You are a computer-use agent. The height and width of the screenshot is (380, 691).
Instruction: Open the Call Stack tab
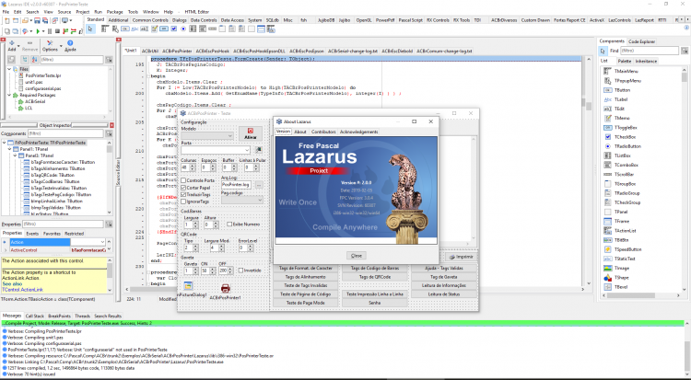pyautogui.click(x=34, y=316)
